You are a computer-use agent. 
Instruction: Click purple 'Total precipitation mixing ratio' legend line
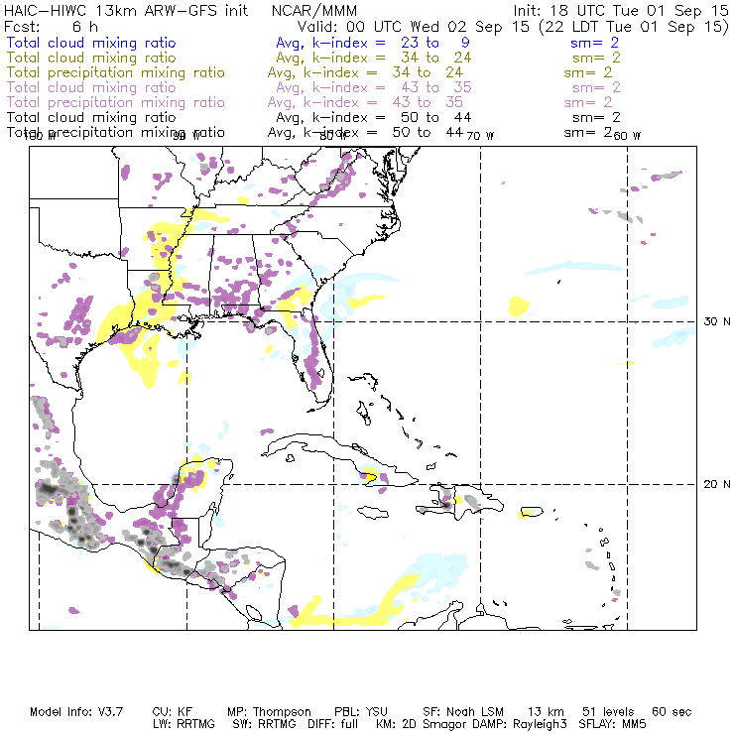point(116,102)
